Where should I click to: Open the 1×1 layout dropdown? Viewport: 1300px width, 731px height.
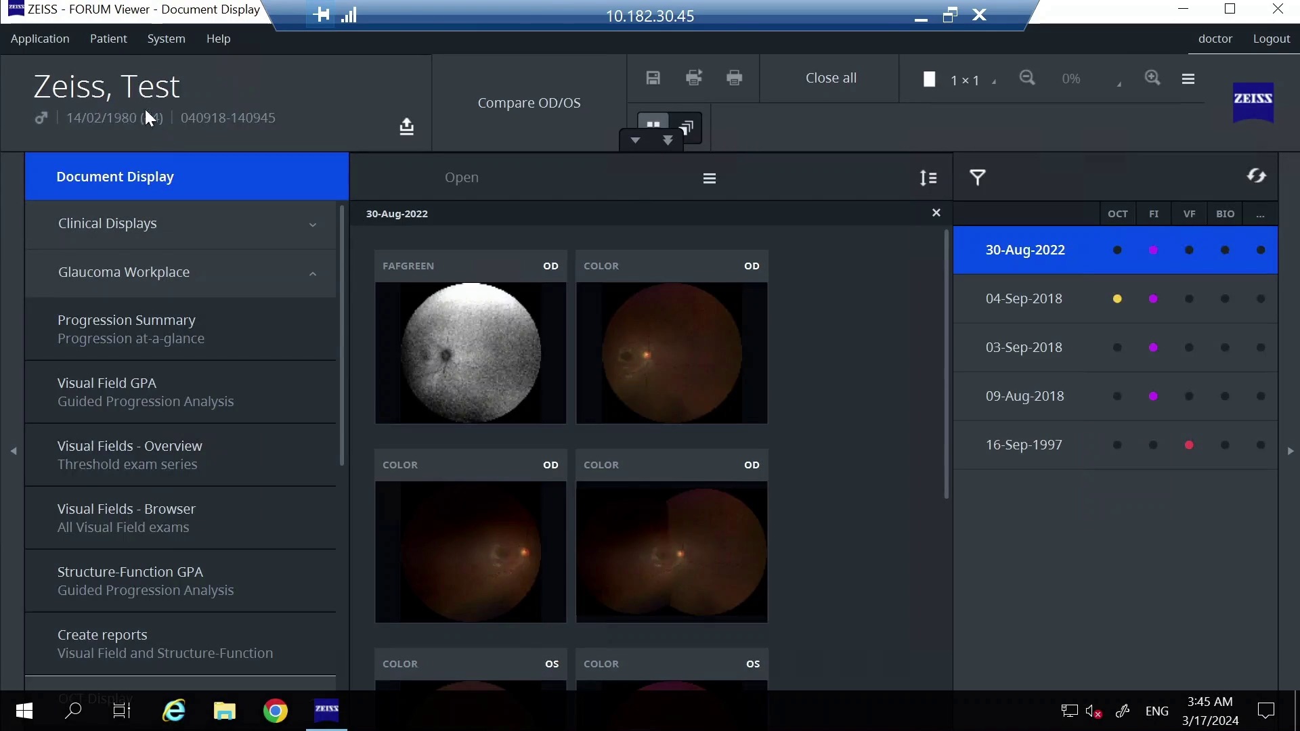993,81
